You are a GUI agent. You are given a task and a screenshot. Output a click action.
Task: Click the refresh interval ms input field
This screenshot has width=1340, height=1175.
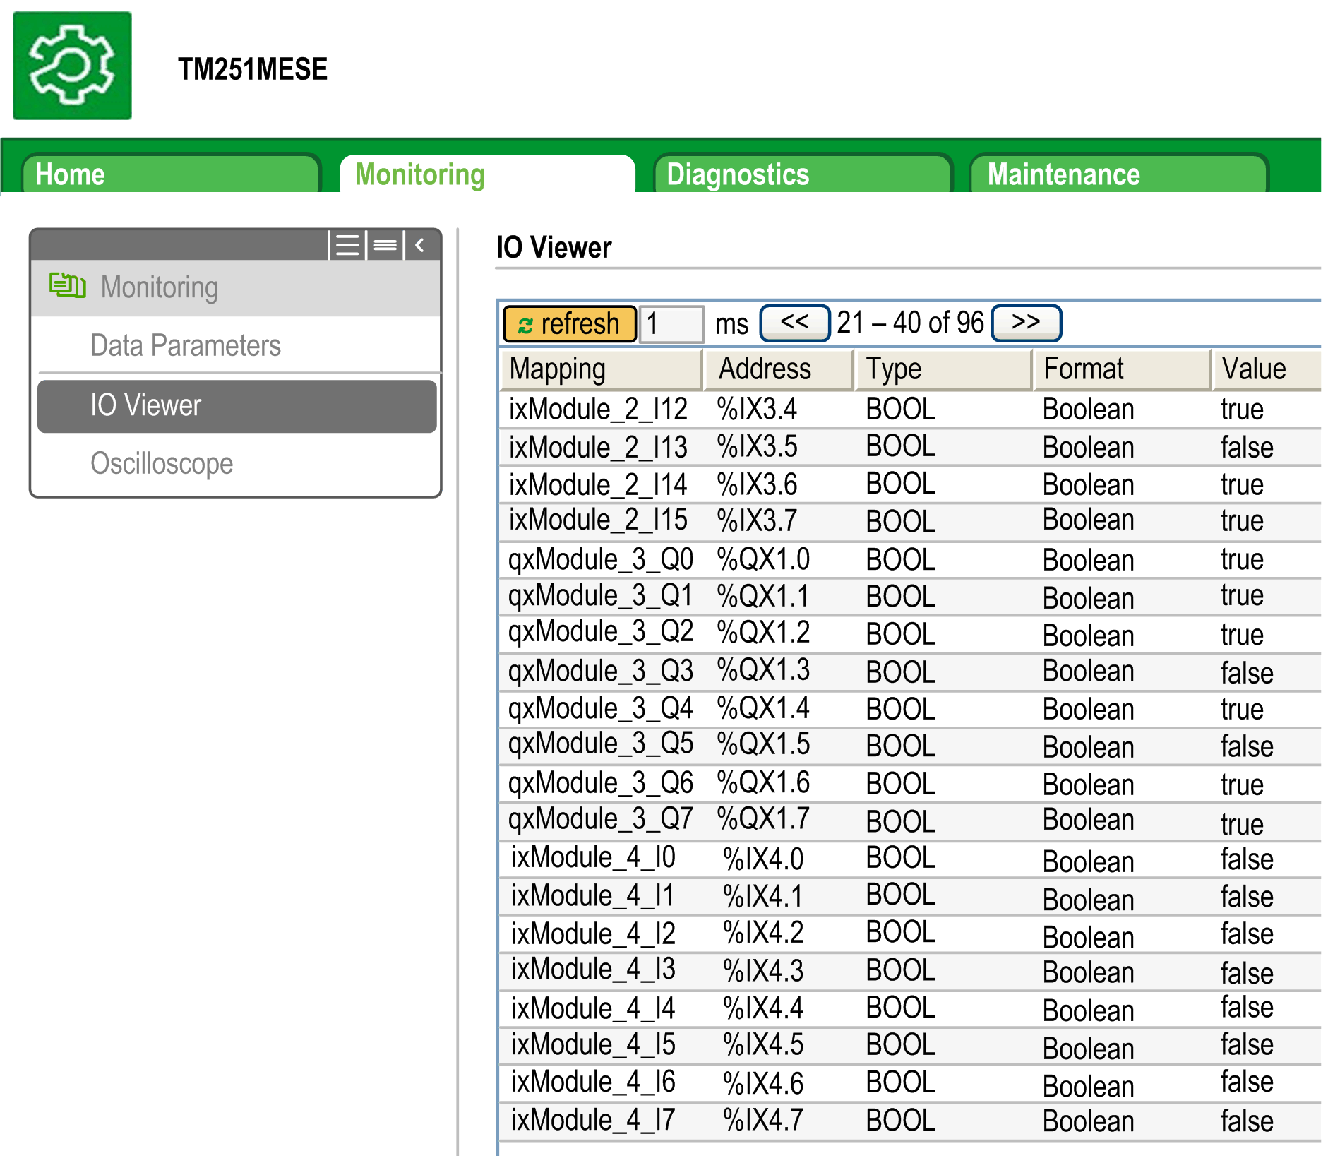pos(671,324)
